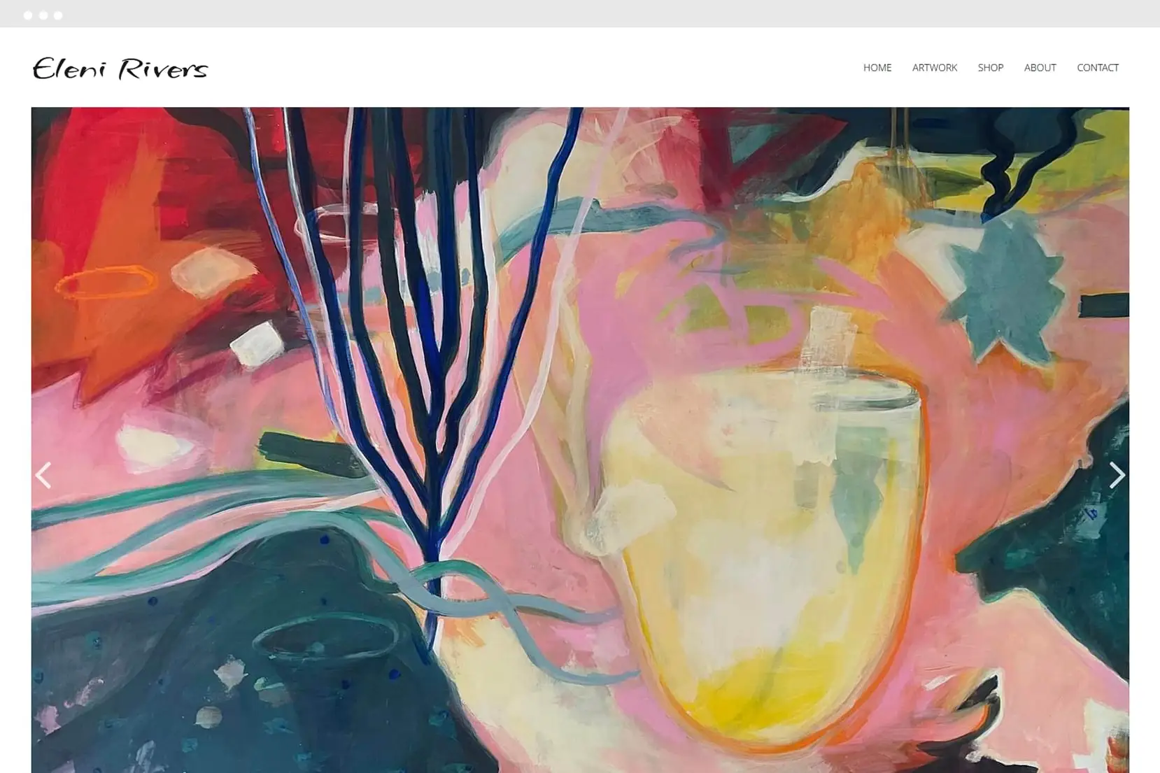The height and width of the screenshot is (773, 1160).
Task: Open the Eleni Rivers signature logo
Action: pyautogui.click(x=120, y=69)
